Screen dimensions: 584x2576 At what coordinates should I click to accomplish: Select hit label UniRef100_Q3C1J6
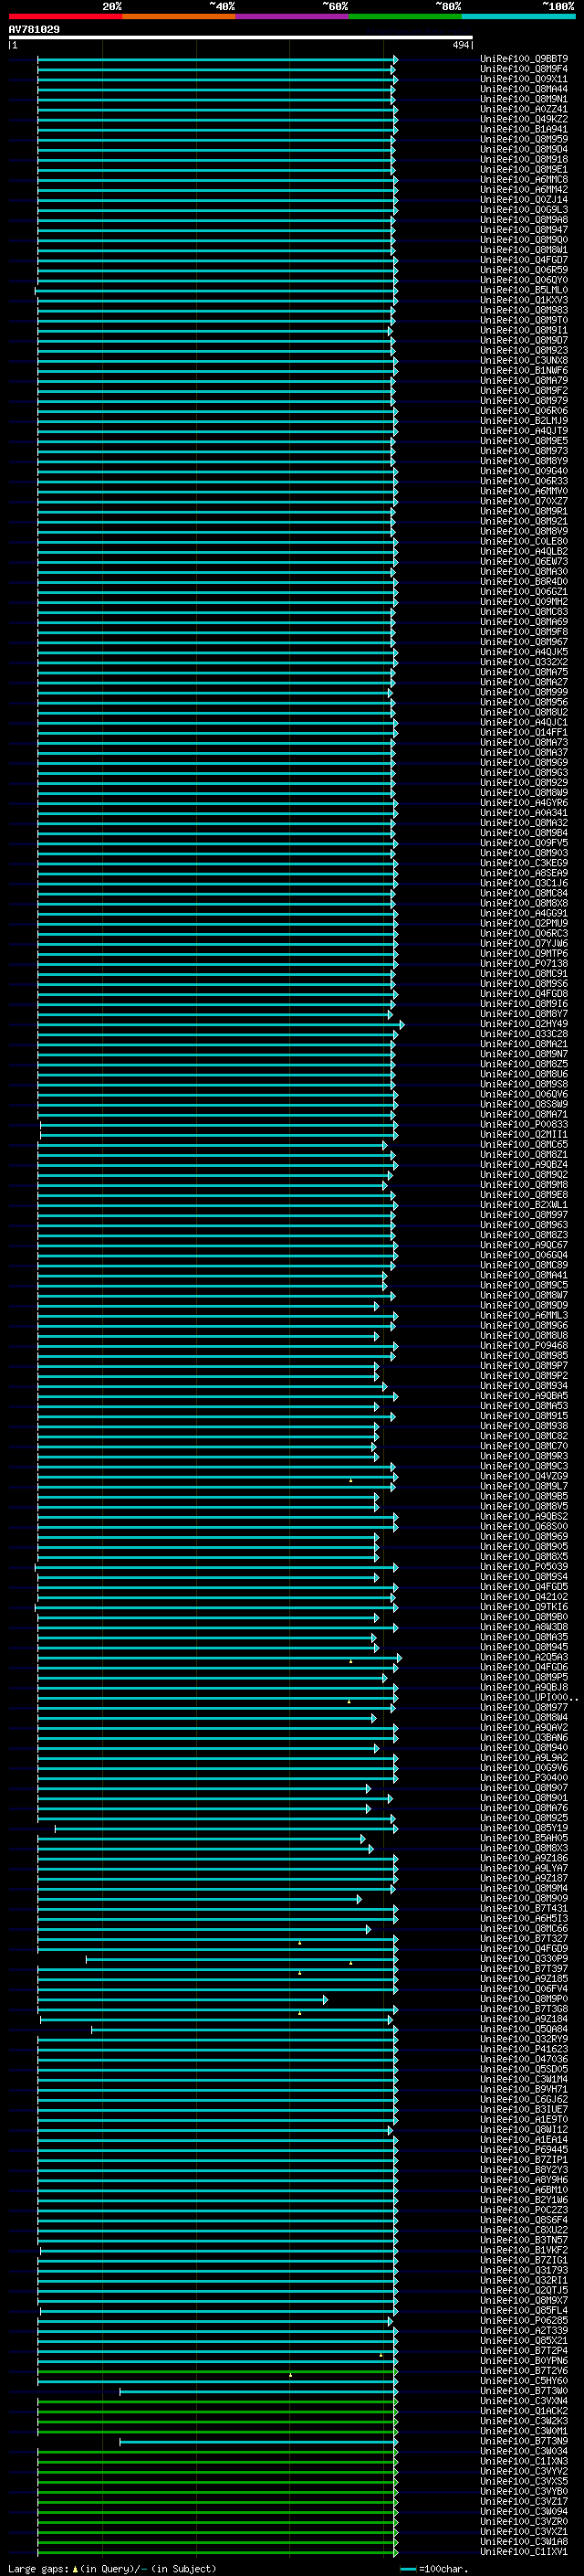[x=524, y=883]
